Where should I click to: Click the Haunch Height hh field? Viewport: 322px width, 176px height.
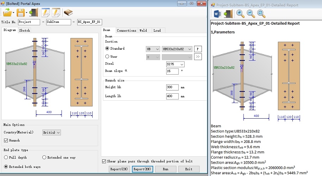coord(172,87)
